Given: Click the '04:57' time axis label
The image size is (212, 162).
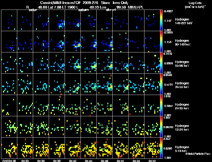Looking at the screenshot, I should (x=152, y=161).
